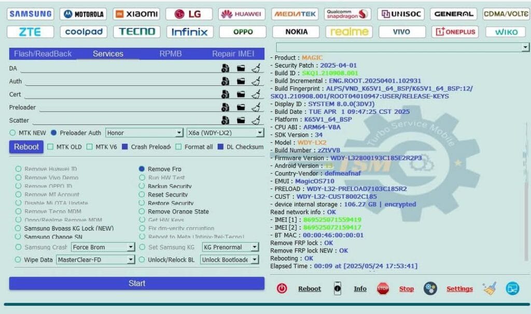531x314 pixels.
Task: Enable the MTK OLD checkbox
Action: (50, 147)
